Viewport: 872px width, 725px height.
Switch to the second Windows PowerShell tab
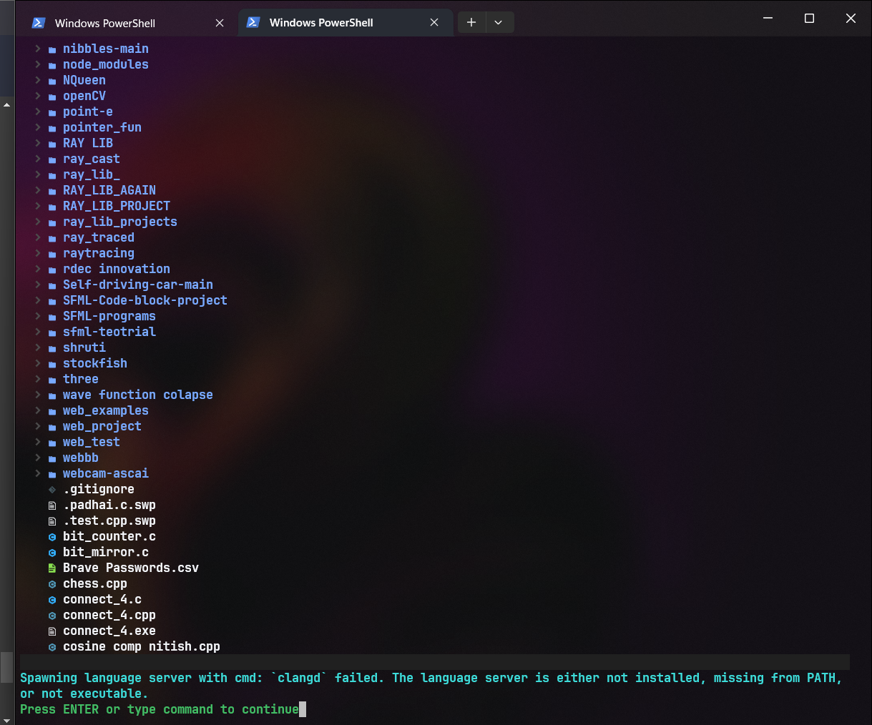320,22
